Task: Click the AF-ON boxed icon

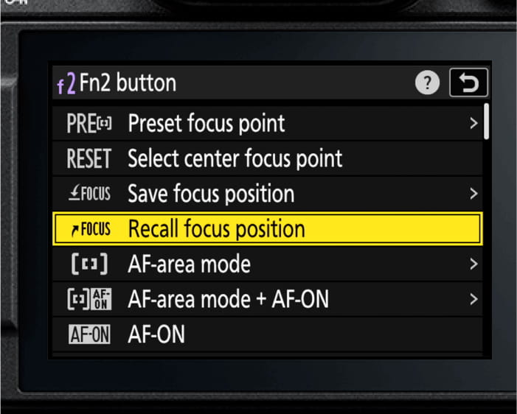Action: (89, 335)
